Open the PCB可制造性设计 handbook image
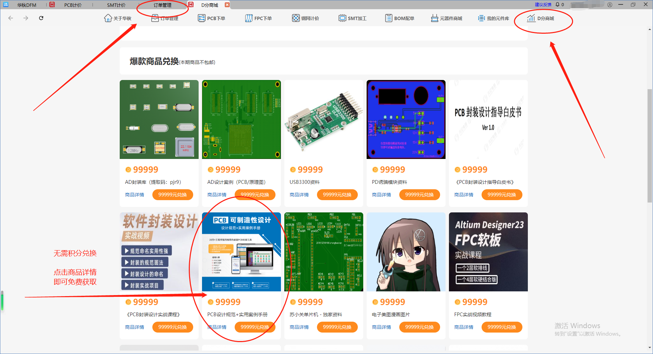The image size is (653, 354). tap(241, 252)
